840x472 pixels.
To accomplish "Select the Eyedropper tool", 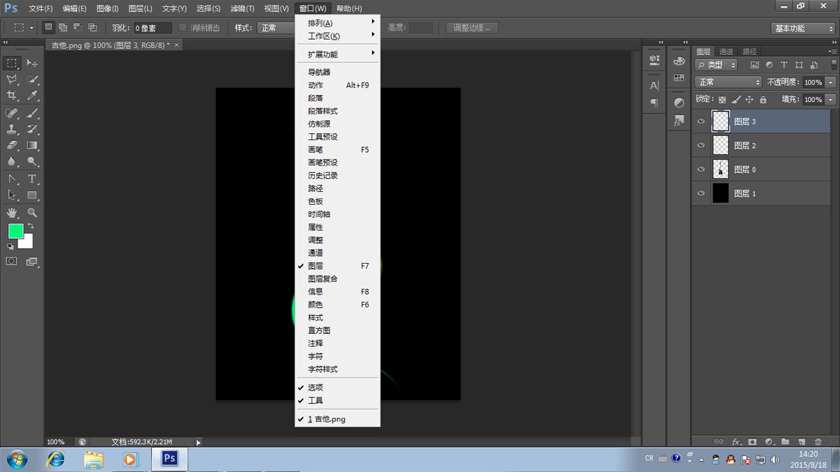I will point(32,96).
